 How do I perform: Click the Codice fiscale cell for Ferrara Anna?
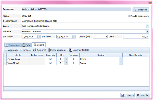(x=37, y=59)
